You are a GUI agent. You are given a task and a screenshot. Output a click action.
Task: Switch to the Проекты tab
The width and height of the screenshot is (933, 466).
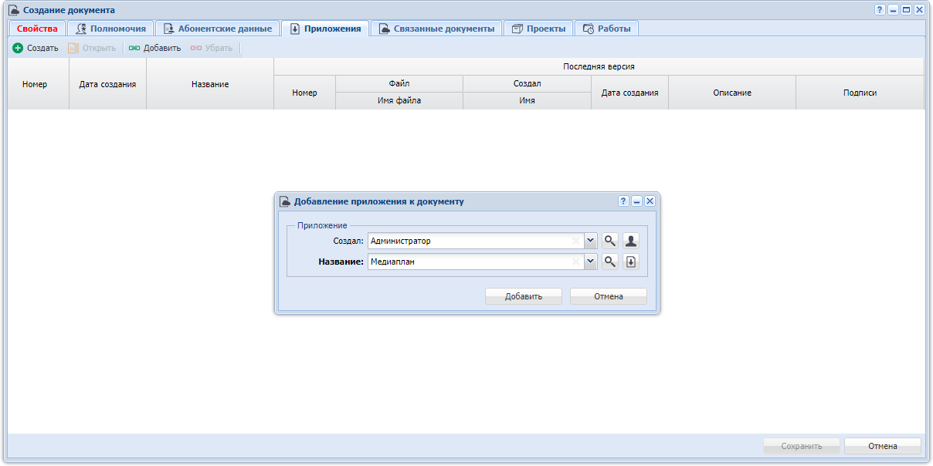pyautogui.click(x=538, y=29)
